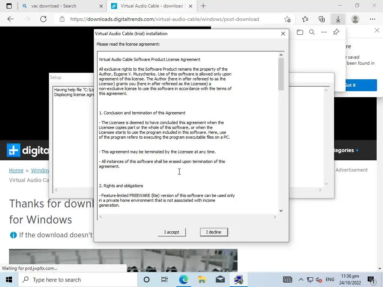The image size is (383, 287).
Task: Accept the license with I accept button
Action: 172,232
